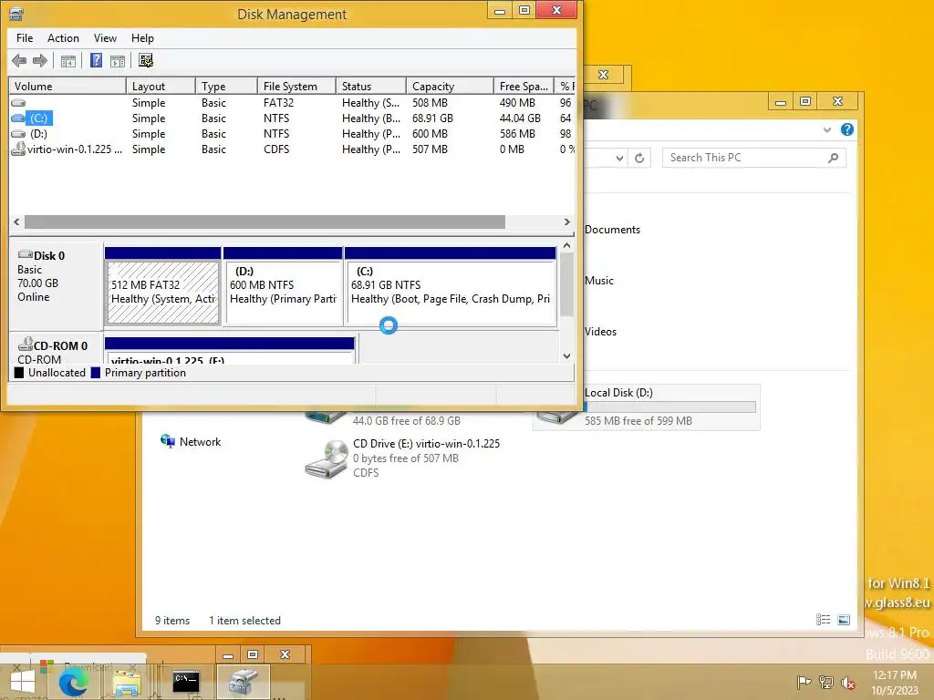This screenshot has width=934, height=700.
Task: Select Local Disk (D:) in This PC
Action: point(647,407)
